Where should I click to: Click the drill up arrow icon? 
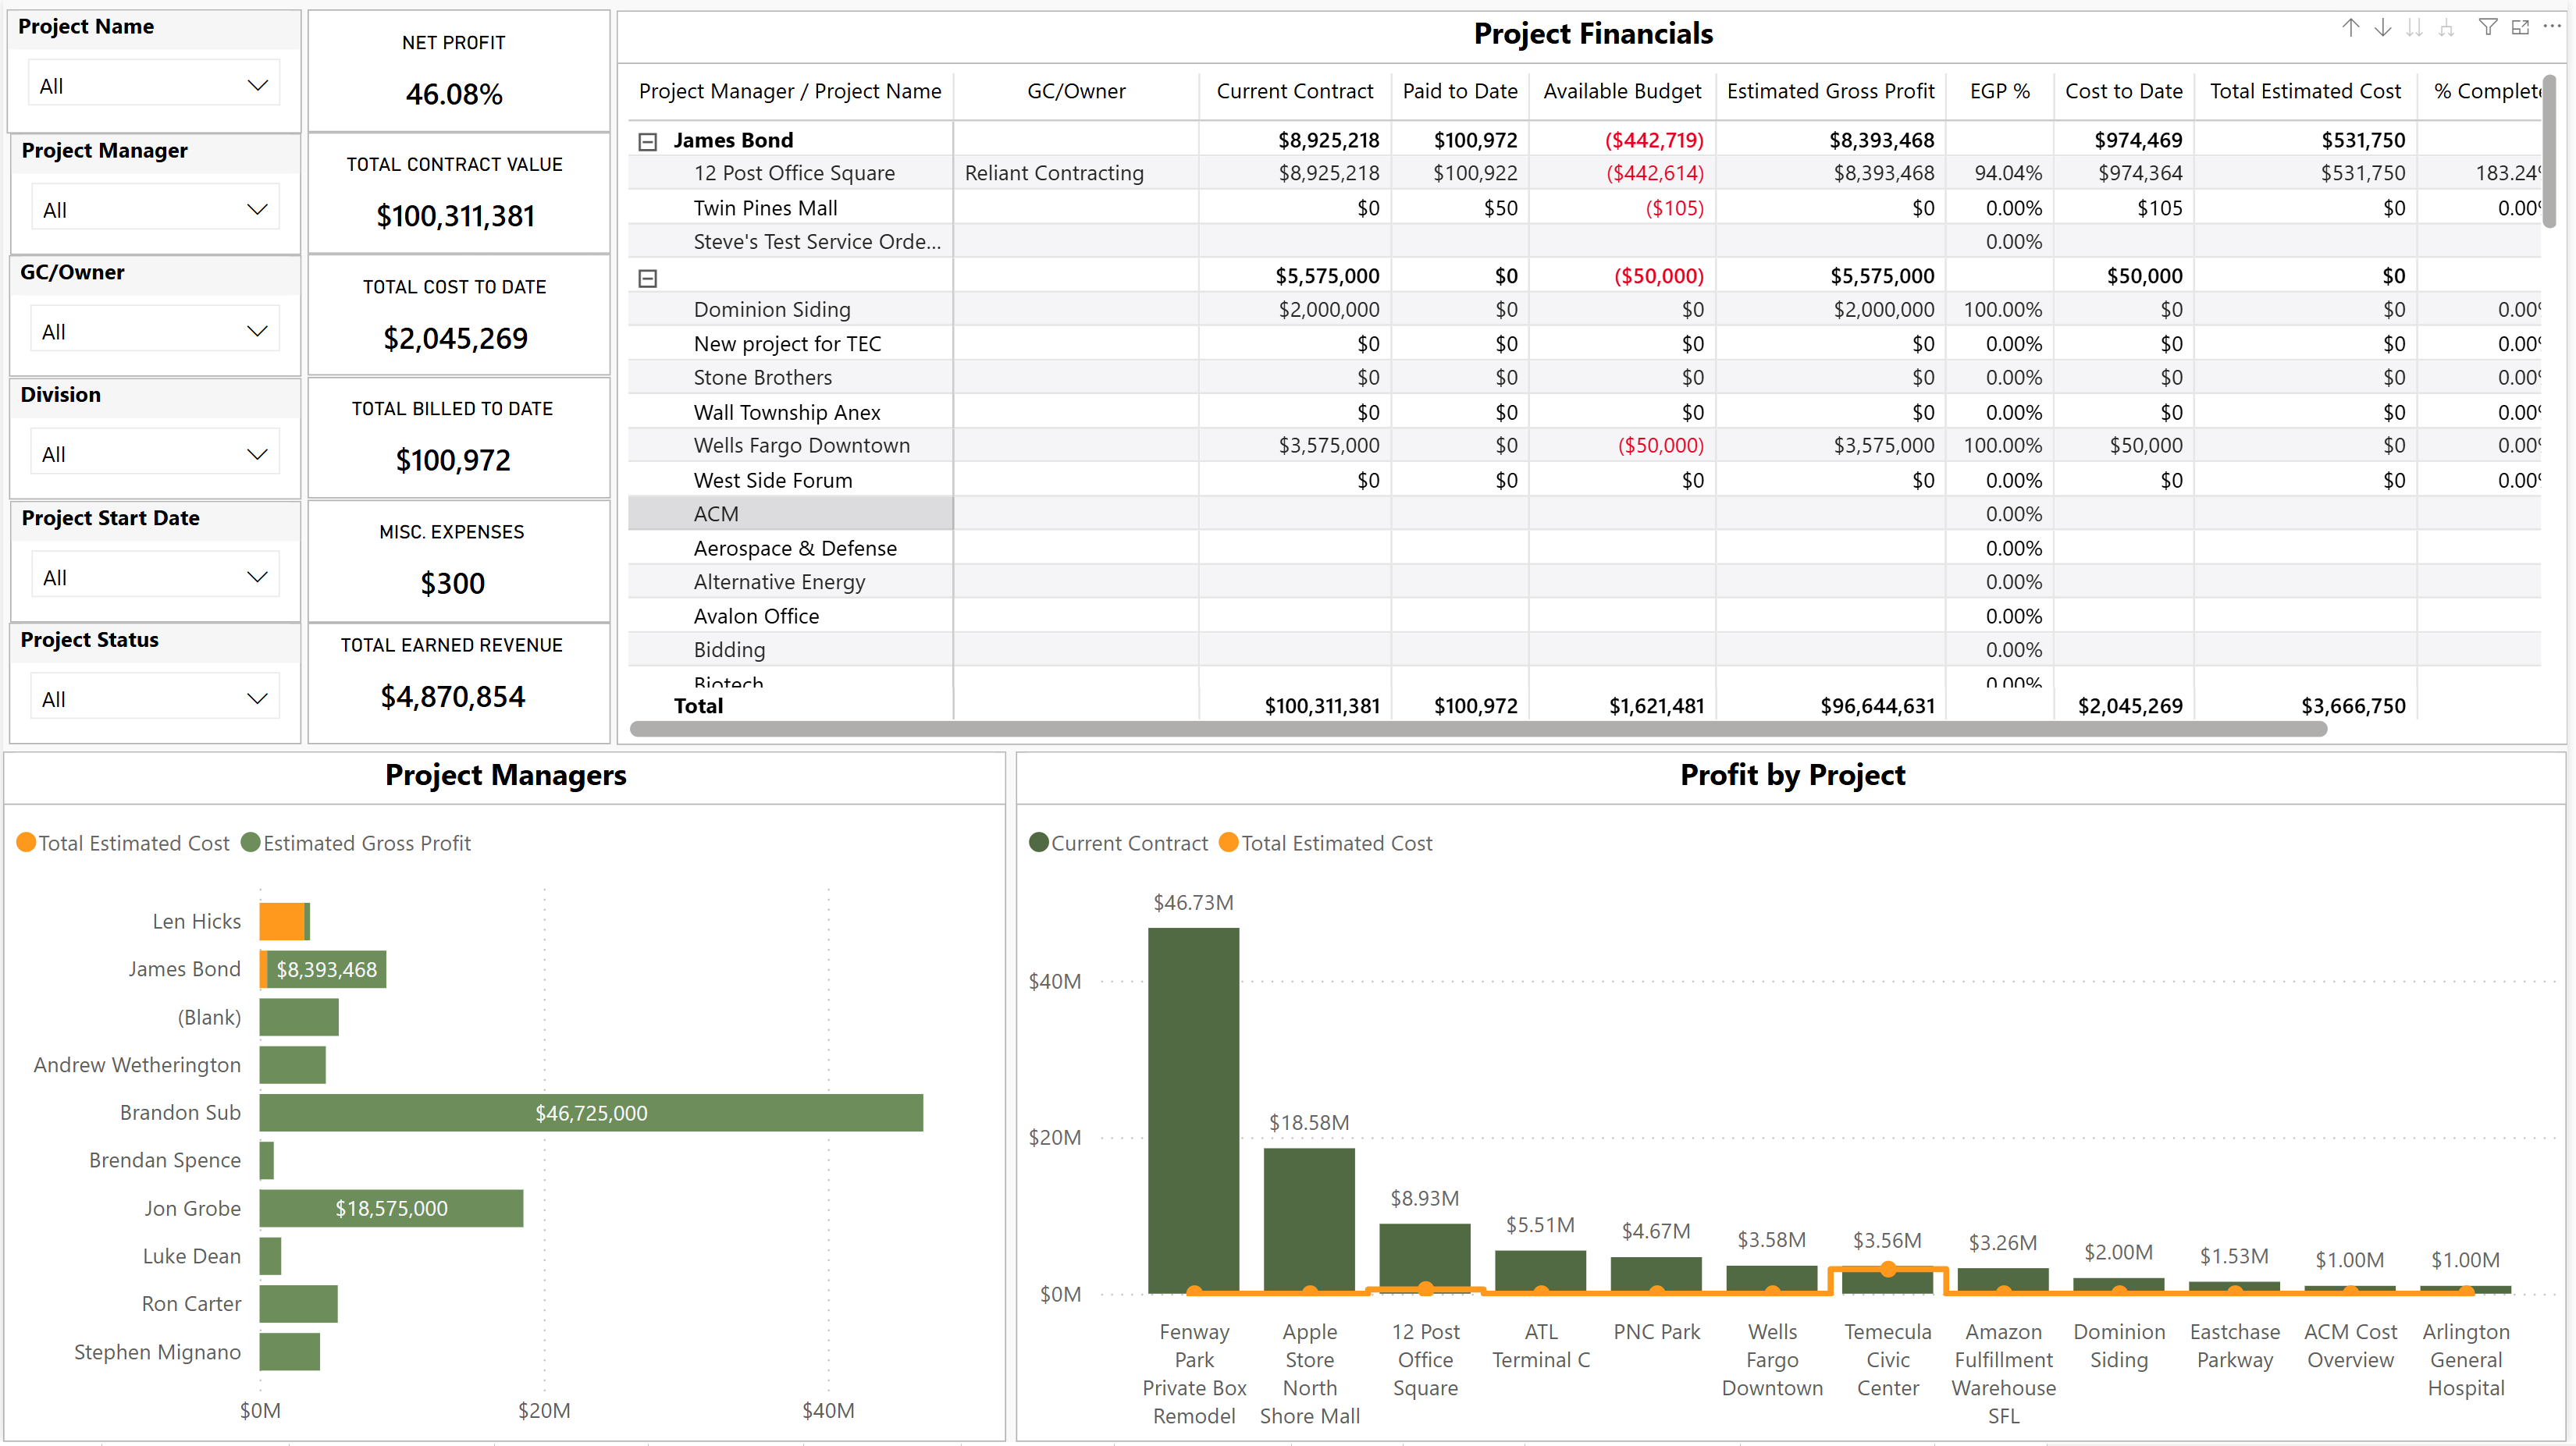point(2351,28)
